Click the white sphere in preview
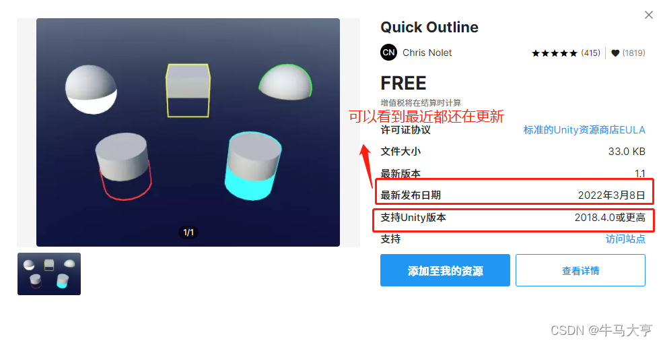 coord(91,90)
